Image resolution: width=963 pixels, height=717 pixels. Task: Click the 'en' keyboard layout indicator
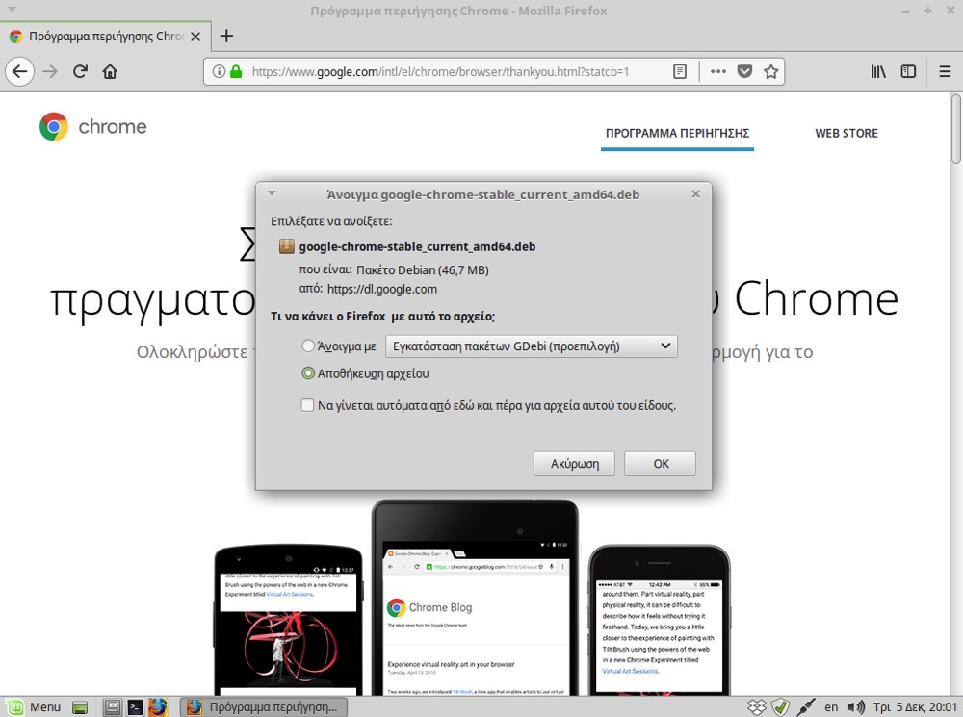[x=831, y=707]
